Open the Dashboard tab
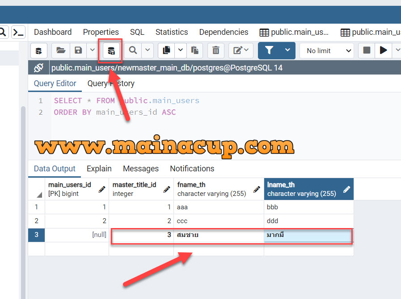This screenshot has width=401, height=299. 53,32
